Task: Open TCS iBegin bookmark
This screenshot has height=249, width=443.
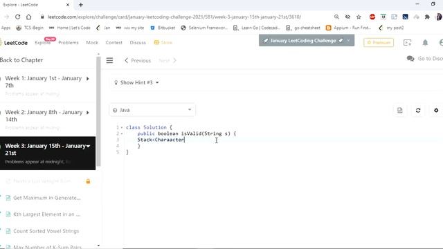Action: (30, 28)
